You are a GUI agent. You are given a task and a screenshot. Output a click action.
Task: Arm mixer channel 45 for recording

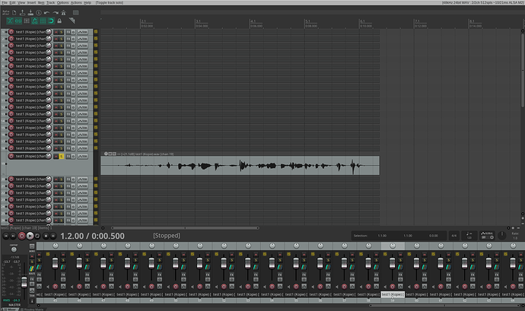pyautogui.click(x=56, y=287)
